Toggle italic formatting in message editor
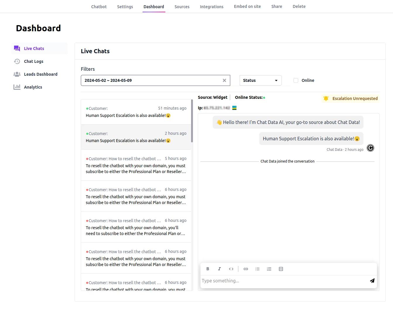Viewport: 393px width, 309px height. coord(219,269)
